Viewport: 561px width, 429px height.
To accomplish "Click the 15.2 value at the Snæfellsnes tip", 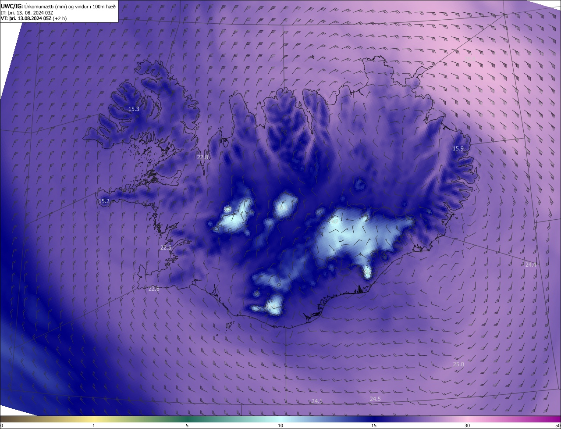I will pyautogui.click(x=104, y=201).
